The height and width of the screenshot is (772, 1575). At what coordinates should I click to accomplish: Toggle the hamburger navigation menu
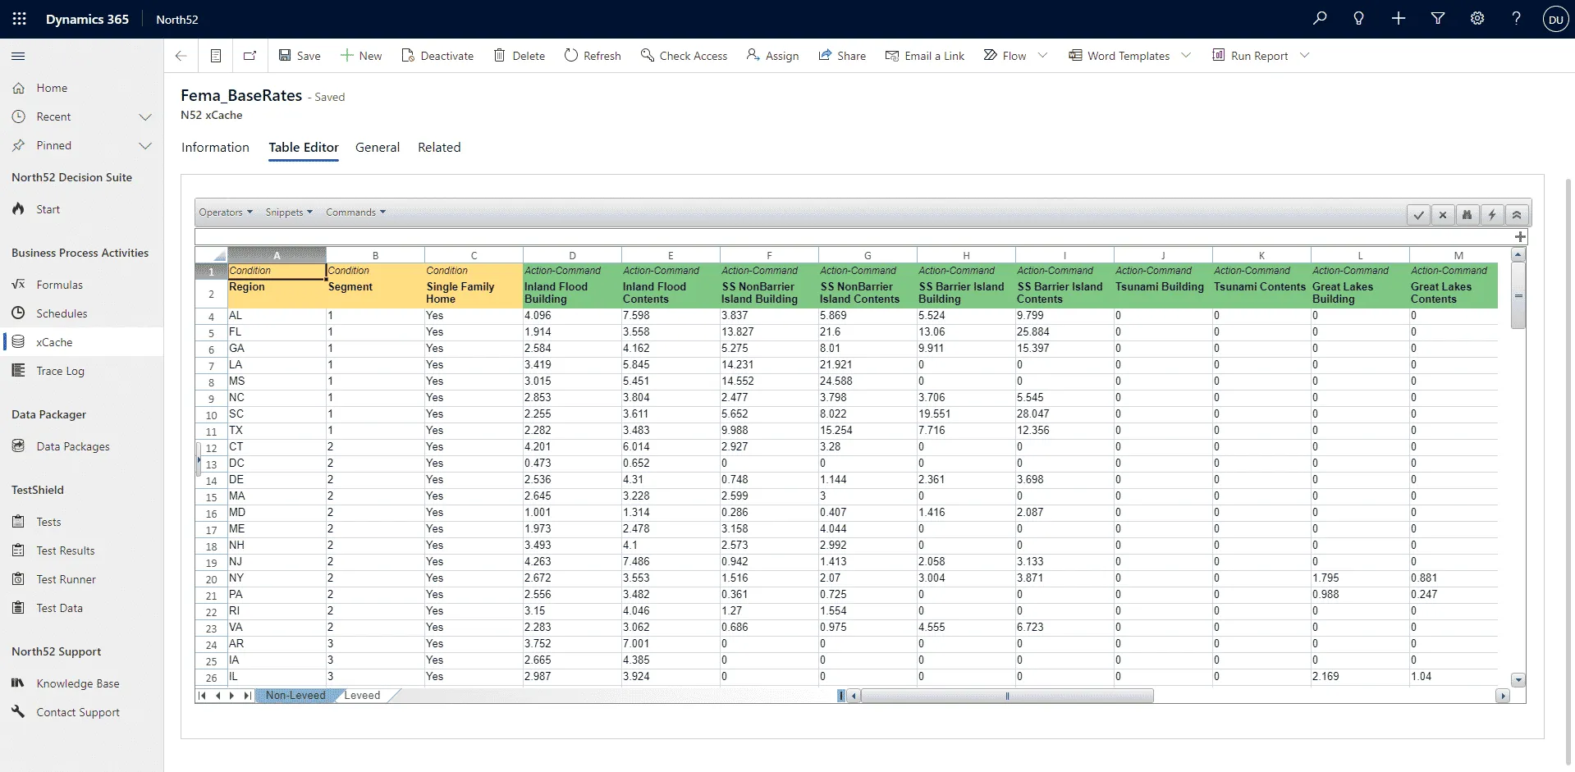[18, 56]
